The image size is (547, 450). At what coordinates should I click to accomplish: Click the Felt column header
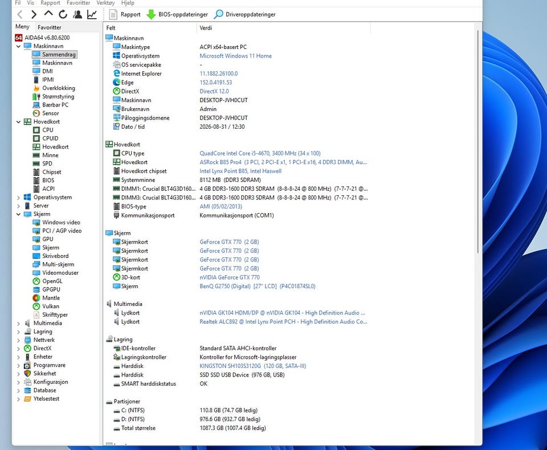(150, 28)
